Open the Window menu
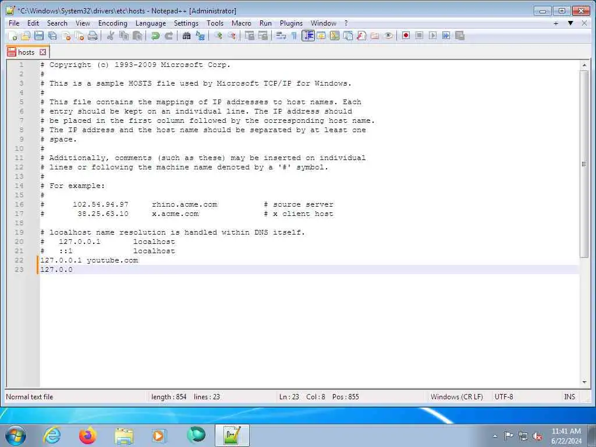This screenshot has width=596, height=447. pyautogui.click(x=324, y=23)
